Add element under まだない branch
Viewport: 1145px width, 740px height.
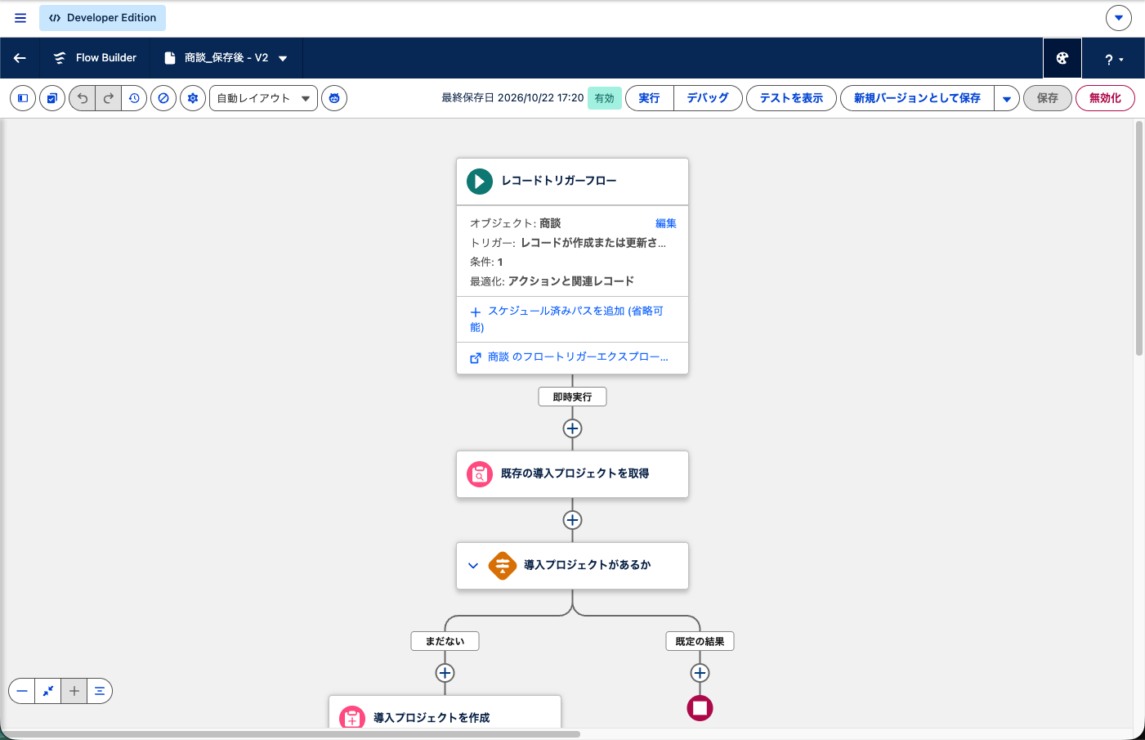click(x=445, y=673)
